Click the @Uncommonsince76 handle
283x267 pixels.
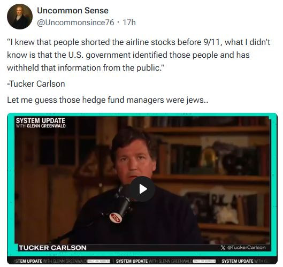pos(75,22)
